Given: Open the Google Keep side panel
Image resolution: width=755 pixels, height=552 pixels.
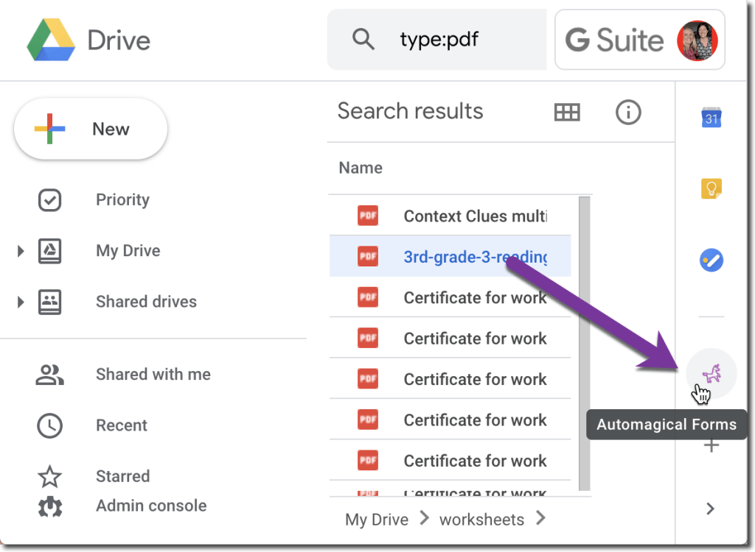Looking at the screenshot, I should pos(711,188).
